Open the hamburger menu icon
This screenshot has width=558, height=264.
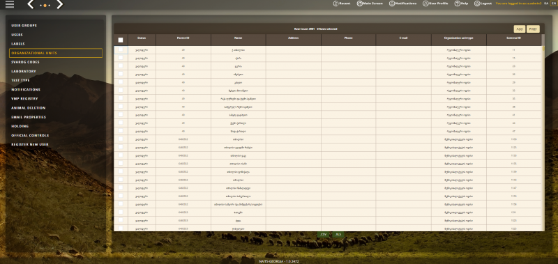click(x=10, y=4)
